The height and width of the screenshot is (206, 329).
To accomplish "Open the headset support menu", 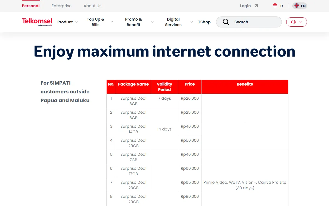I will tap(296, 22).
